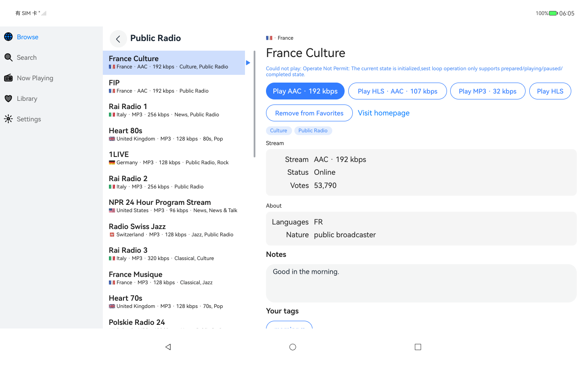
Task: Select the Culture tag chip
Action: (278, 130)
